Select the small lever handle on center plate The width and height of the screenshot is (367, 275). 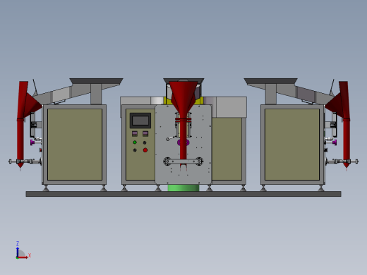pos(171,138)
